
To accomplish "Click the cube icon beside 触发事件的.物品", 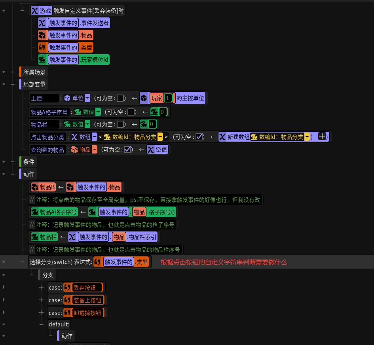I will tap(42, 35).
